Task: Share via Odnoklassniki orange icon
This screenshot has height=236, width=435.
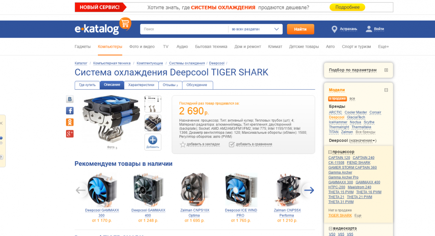Action: (x=70, y=122)
